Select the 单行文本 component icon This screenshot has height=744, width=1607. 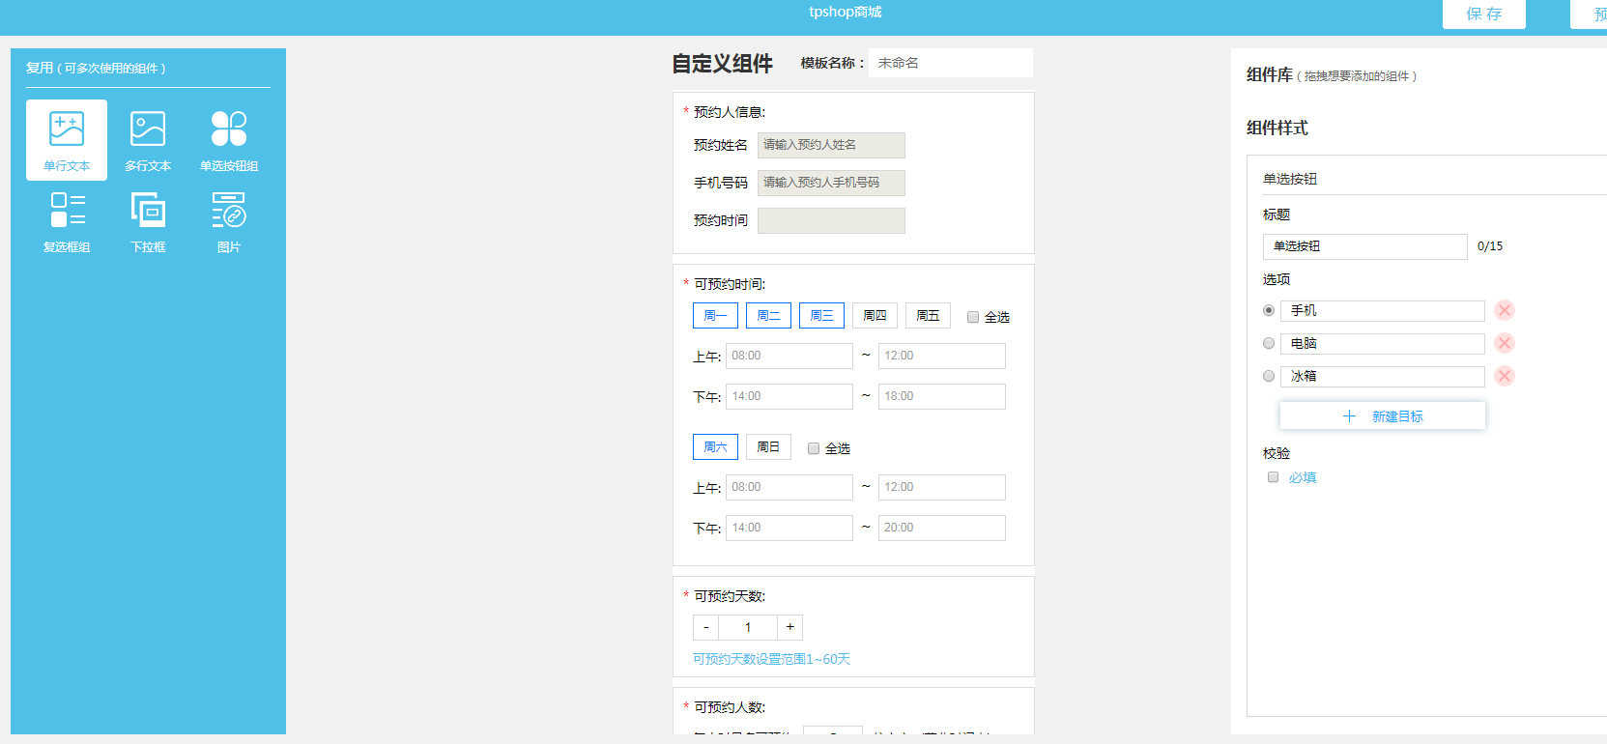(67, 129)
